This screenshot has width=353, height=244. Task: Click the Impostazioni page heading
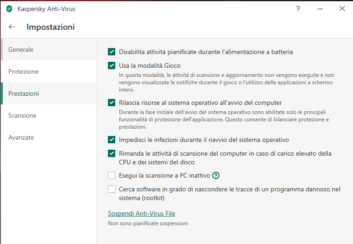coord(50,27)
